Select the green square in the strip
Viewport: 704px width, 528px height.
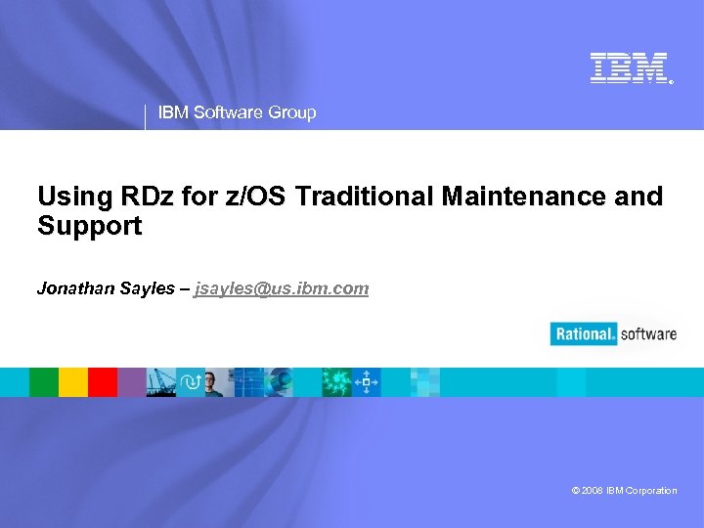tap(44, 382)
